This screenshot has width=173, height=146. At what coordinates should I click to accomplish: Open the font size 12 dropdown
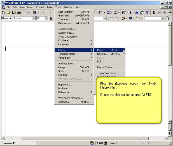tap(46, 18)
